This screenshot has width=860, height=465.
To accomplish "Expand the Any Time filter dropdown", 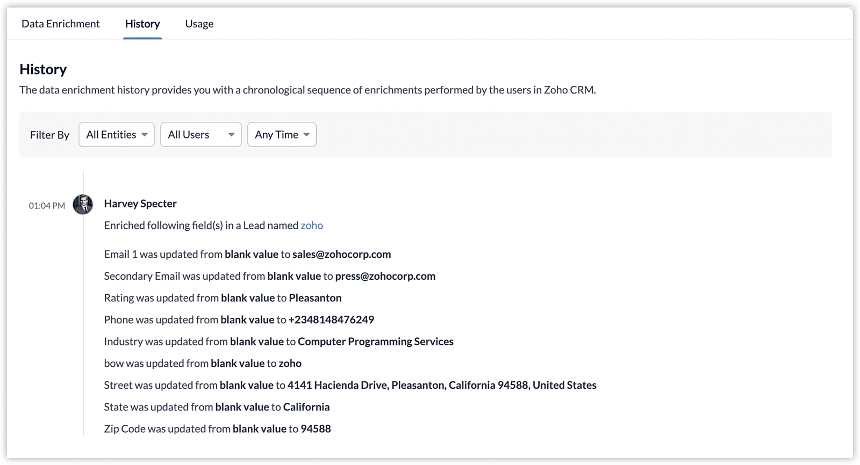I will point(282,135).
